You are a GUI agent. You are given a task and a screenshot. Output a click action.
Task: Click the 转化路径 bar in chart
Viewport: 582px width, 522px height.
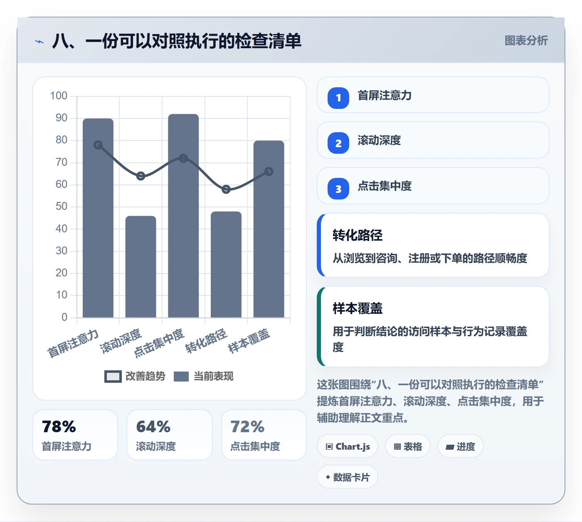[226, 265]
